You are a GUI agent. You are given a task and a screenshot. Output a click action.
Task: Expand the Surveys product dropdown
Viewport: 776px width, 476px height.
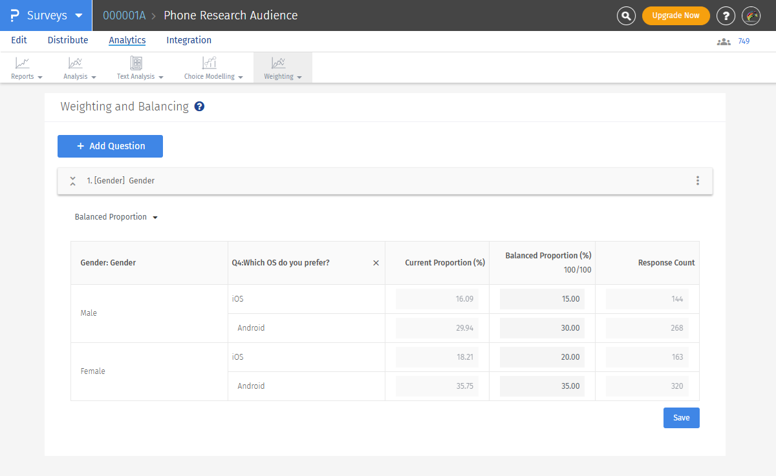click(x=79, y=16)
